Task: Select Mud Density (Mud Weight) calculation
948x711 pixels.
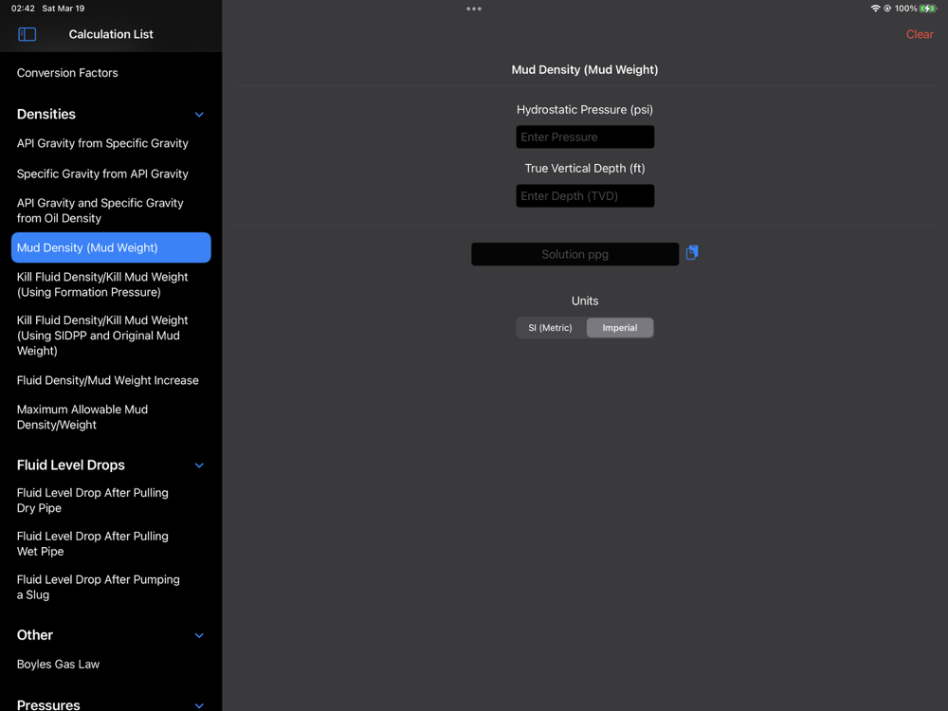Action: click(111, 247)
